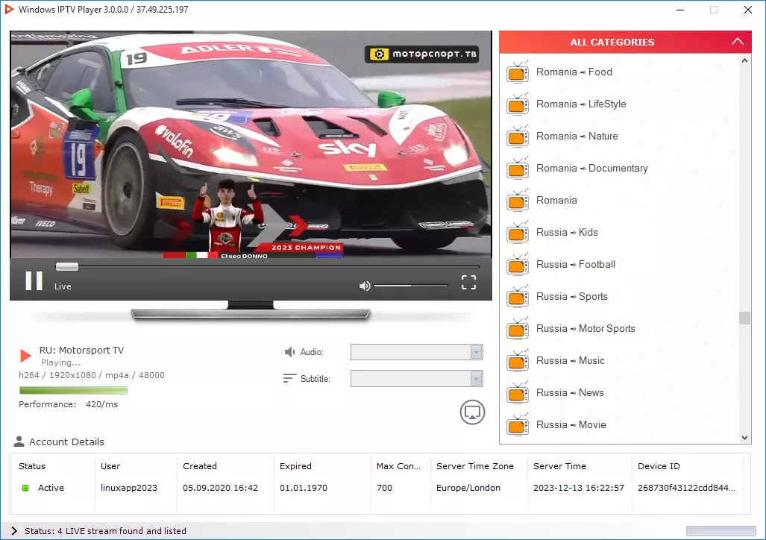Open the Russia Football category
The image size is (766, 540).
tap(576, 264)
